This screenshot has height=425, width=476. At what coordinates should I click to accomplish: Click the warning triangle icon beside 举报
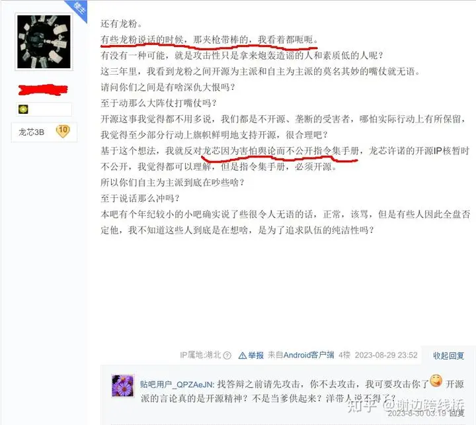(242, 355)
